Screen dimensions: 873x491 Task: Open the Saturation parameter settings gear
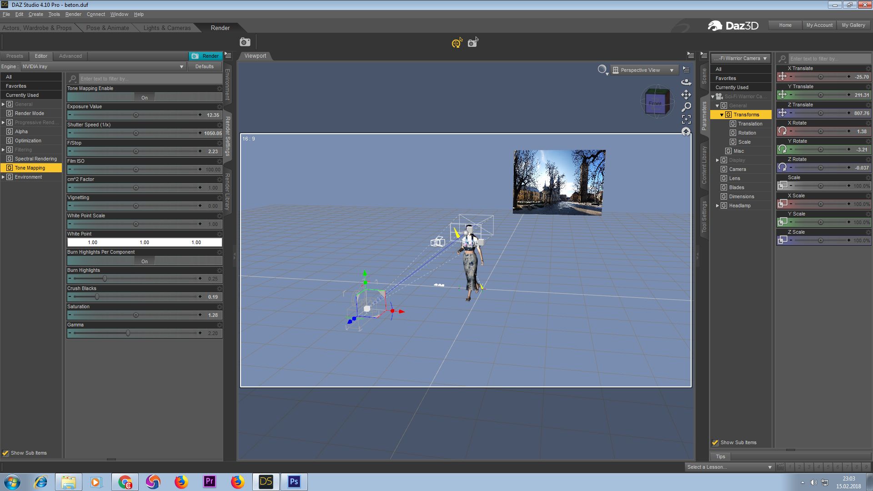pyautogui.click(x=220, y=307)
